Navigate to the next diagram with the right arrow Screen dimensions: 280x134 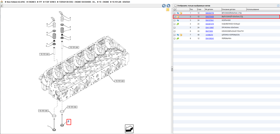[168, 6]
